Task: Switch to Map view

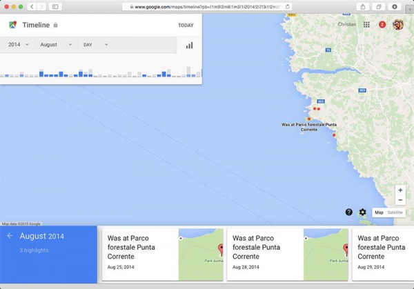Action: (379, 212)
